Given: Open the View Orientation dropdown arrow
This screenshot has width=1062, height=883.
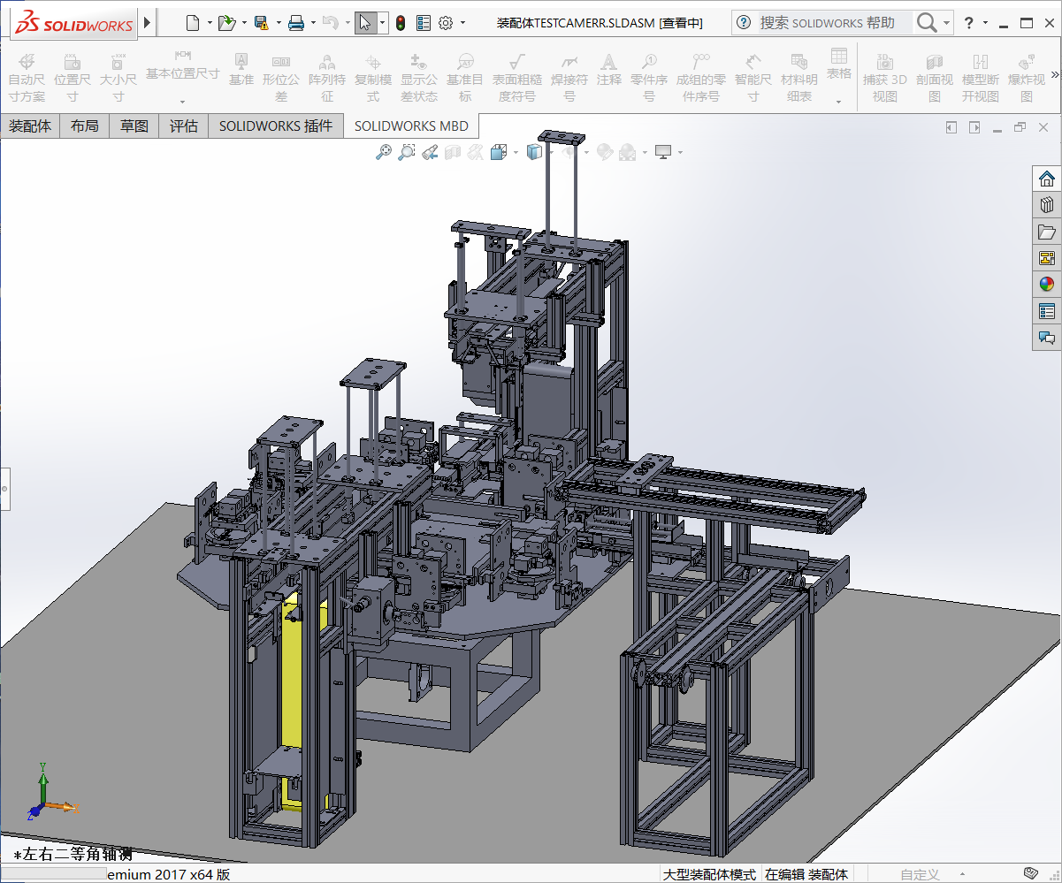Looking at the screenshot, I should click(516, 152).
